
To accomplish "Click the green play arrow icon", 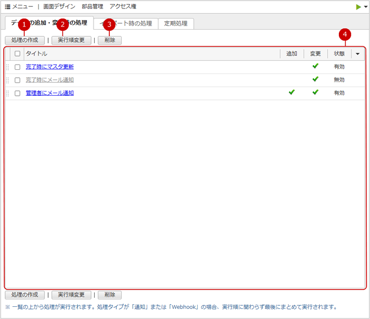I will [x=359, y=7].
